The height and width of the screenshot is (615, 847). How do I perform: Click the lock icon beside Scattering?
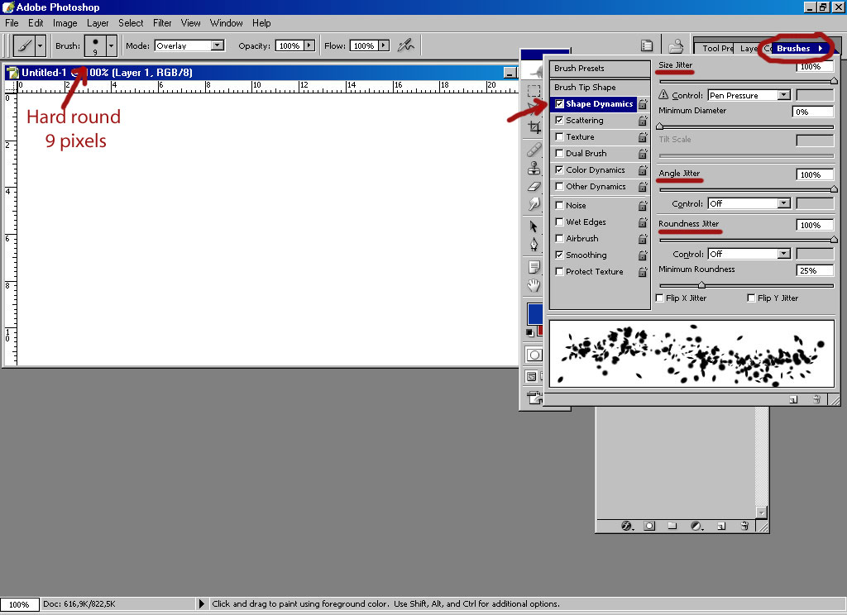[x=643, y=121]
